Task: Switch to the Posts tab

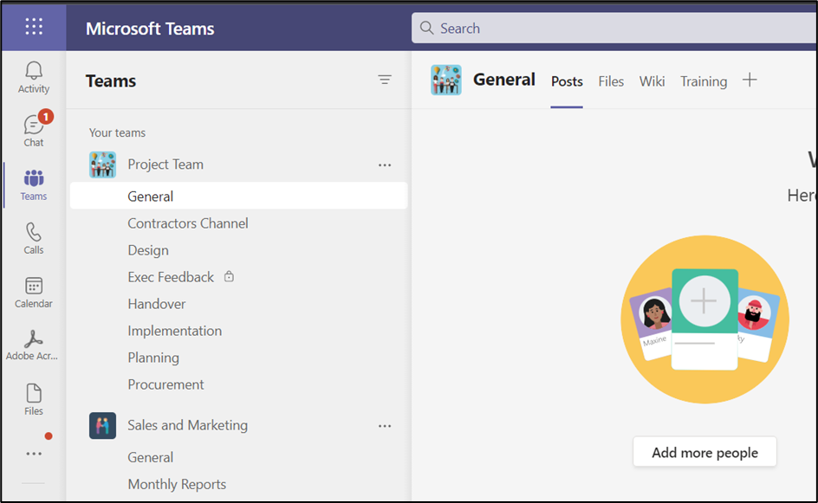Action: pos(567,81)
